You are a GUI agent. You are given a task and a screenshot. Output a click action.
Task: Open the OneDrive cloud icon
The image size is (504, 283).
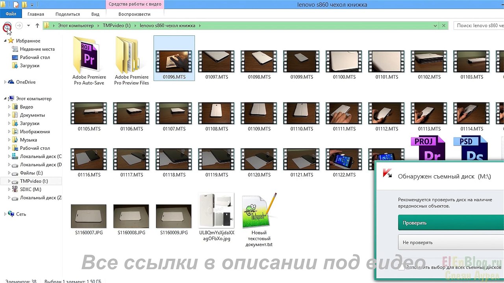(11, 82)
